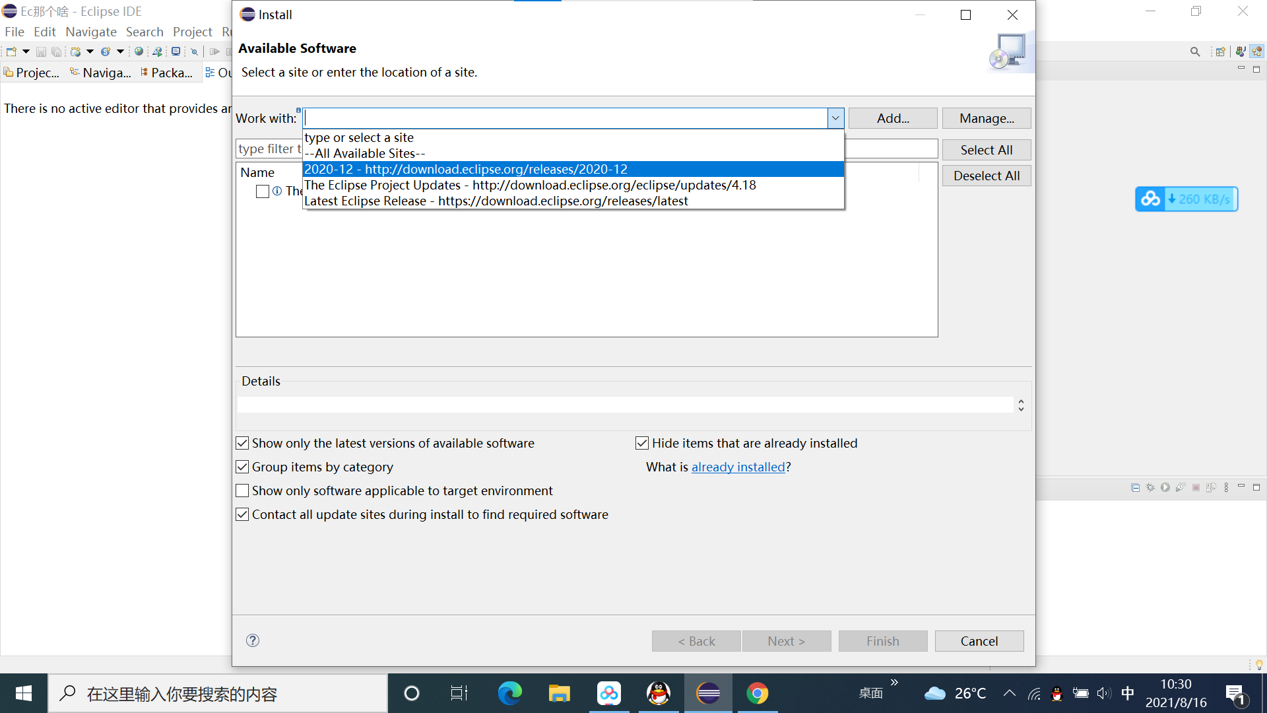Open Google Chrome from the taskbar
Image resolution: width=1267 pixels, height=713 pixels.
[758, 693]
